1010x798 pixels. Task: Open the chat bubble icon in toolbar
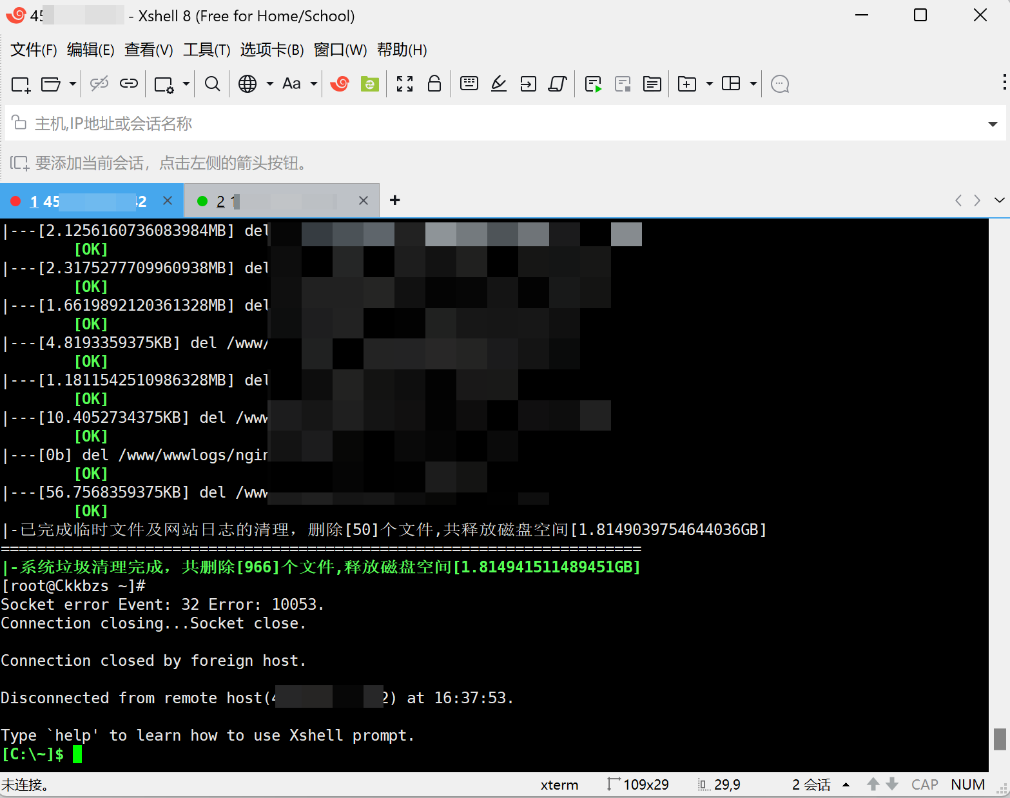[780, 84]
